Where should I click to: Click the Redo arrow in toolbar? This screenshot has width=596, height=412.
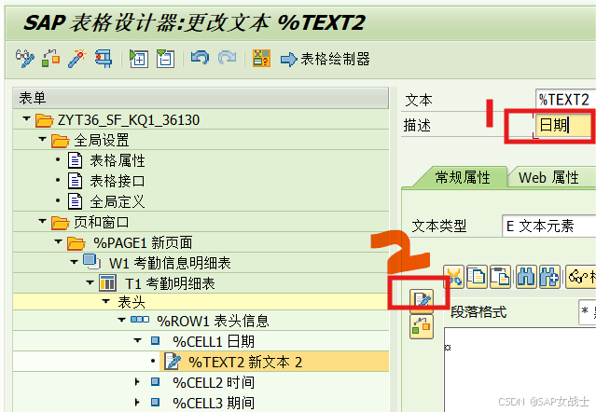pos(227,58)
